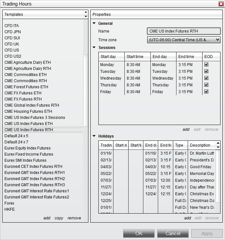Click the Templates list scrollbar thumb
225x240 pixels.
point(86,91)
